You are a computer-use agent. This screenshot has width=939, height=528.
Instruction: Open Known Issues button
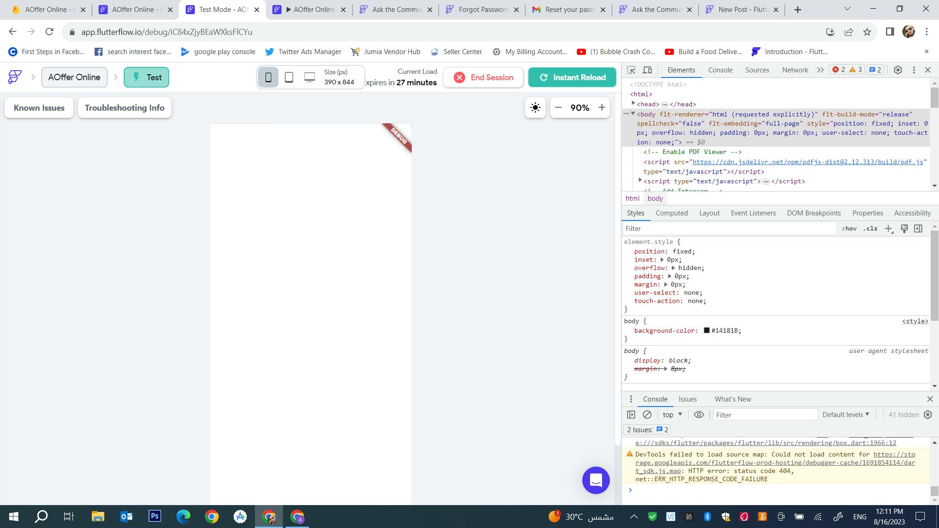pyautogui.click(x=39, y=108)
